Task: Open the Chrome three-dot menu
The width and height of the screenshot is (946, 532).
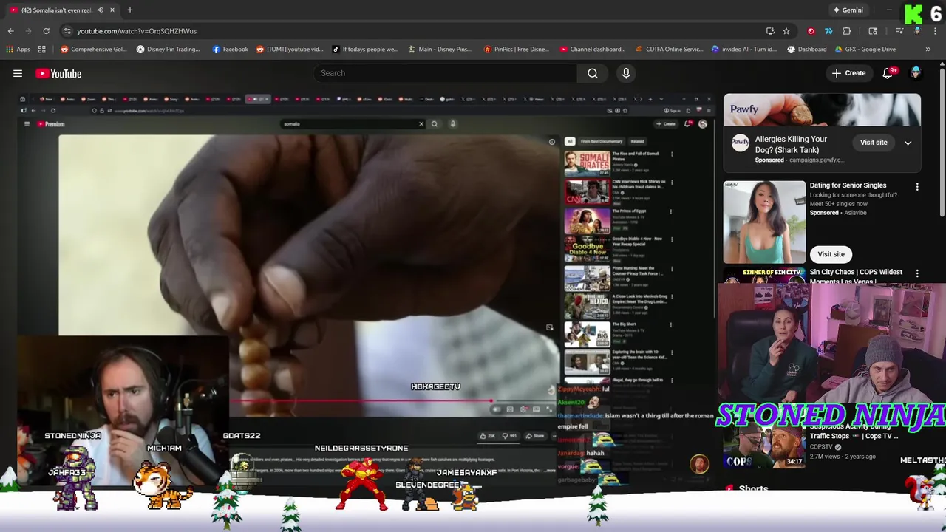Action: (935, 31)
